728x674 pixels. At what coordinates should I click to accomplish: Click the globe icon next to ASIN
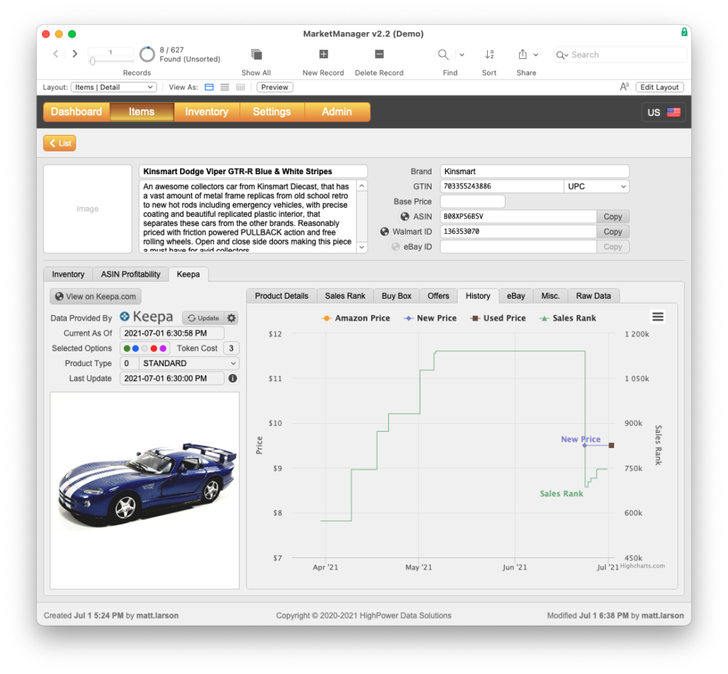tap(405, 217)
